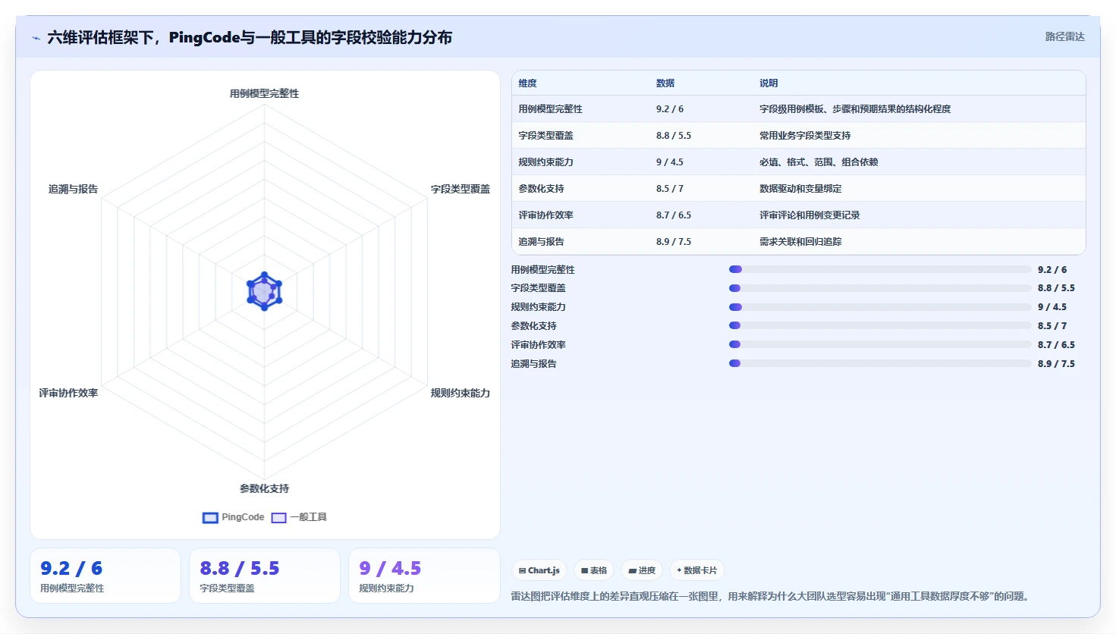The height and width of the screenshot is (634, 1116).
Task: Click the 路径雷达 label in header
Action: 1064,36
